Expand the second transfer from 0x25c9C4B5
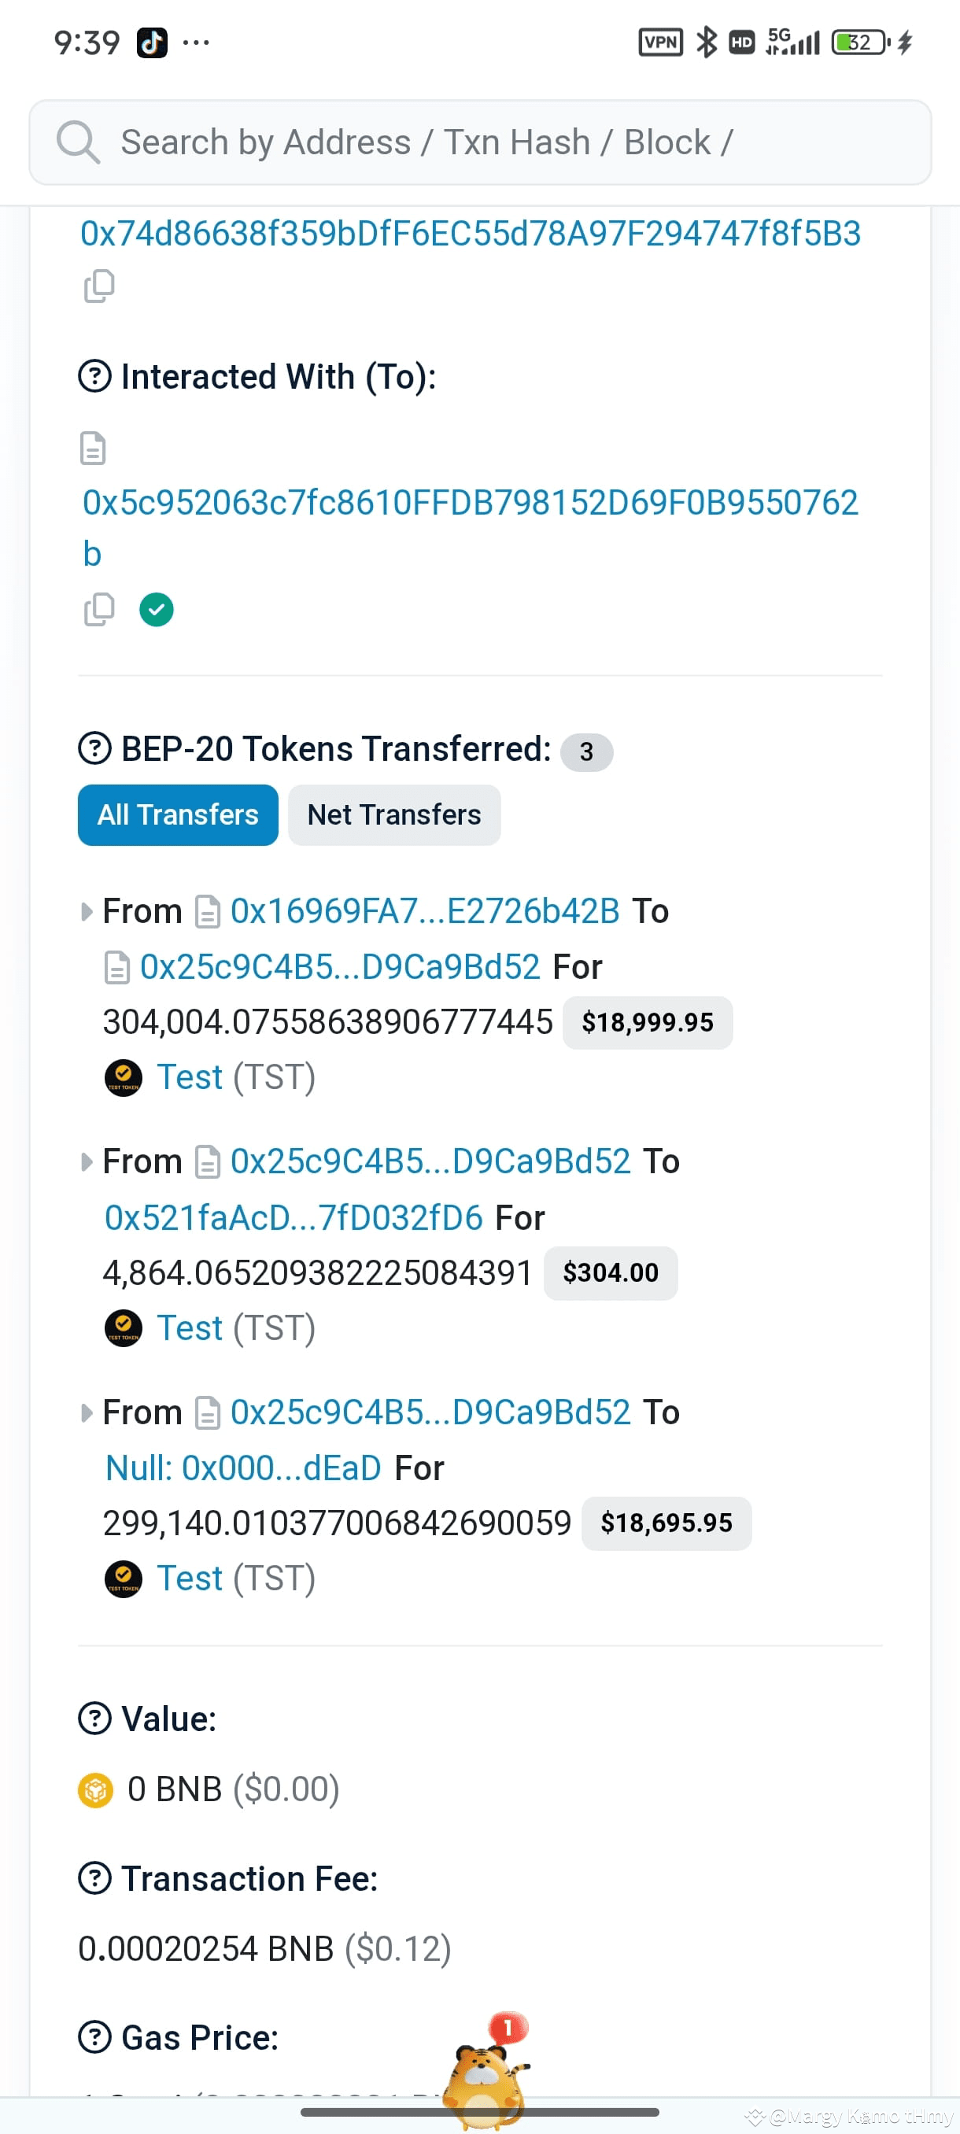960x2134 pixels. click(x=87, y=1161)
